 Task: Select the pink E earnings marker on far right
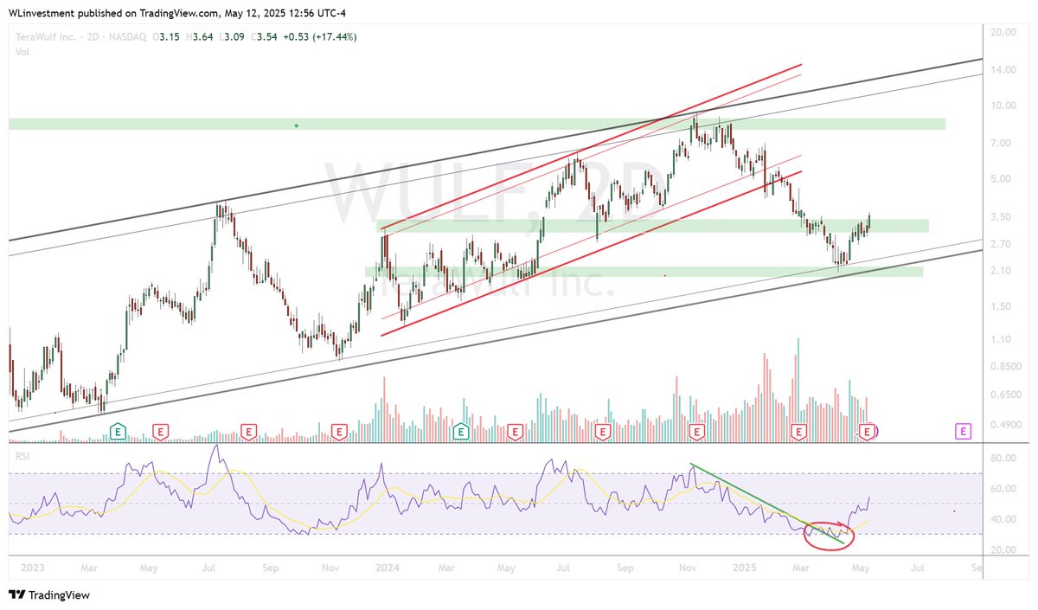961,430
